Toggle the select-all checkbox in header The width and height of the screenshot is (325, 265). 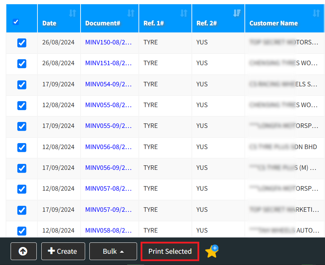16,22
